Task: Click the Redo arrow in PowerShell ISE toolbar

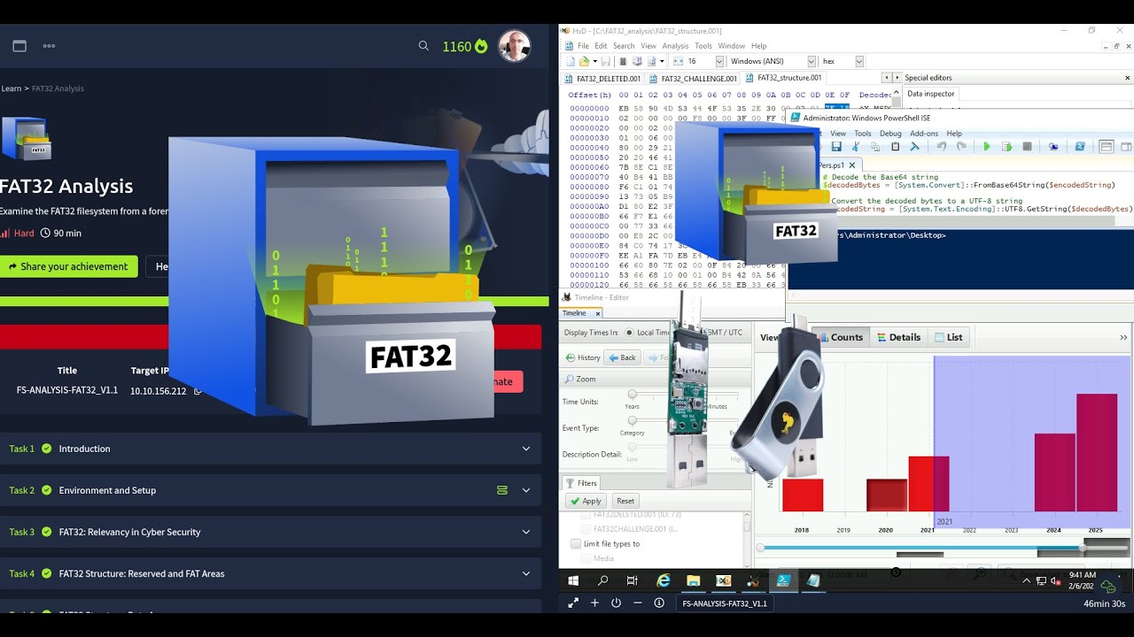Action: [960, 147]
